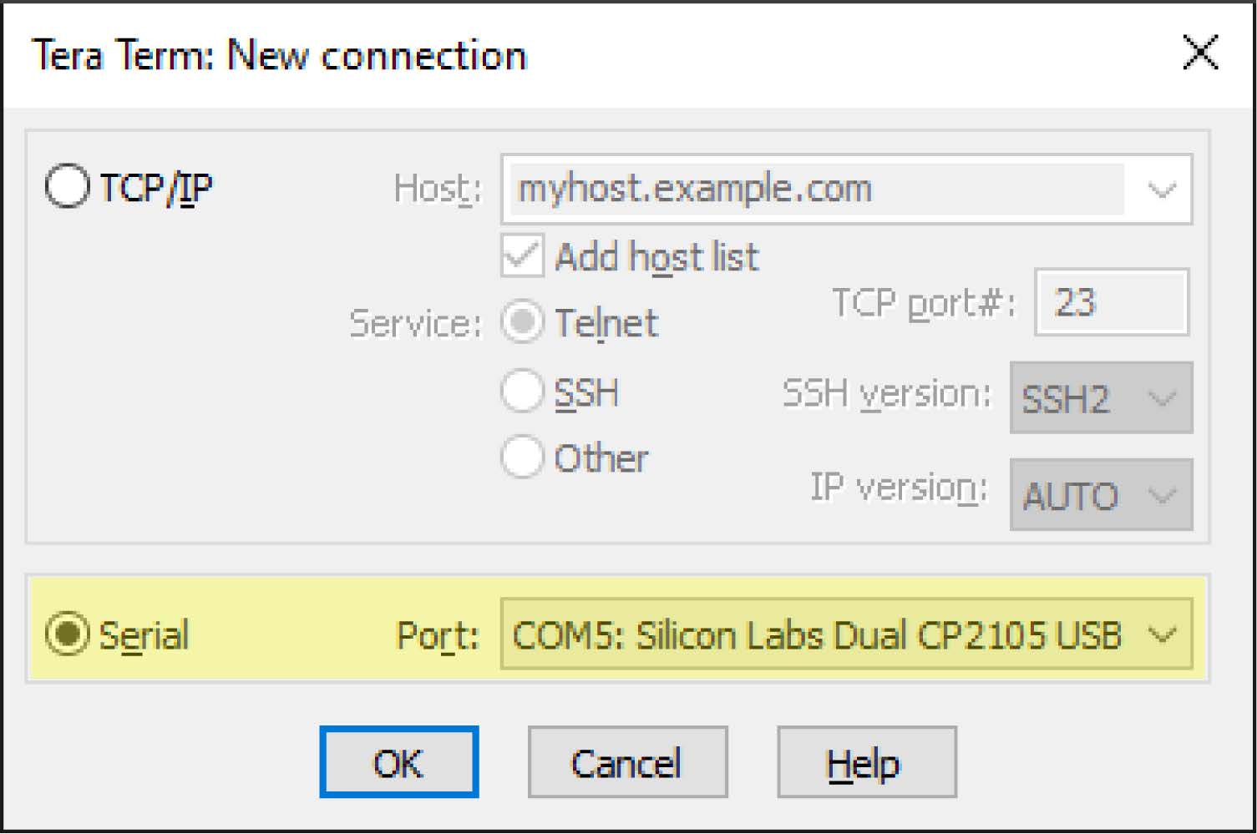Expand the Host history dropdown arrow
Viewport: 1257px width, 834px height.
[1161, 190]
